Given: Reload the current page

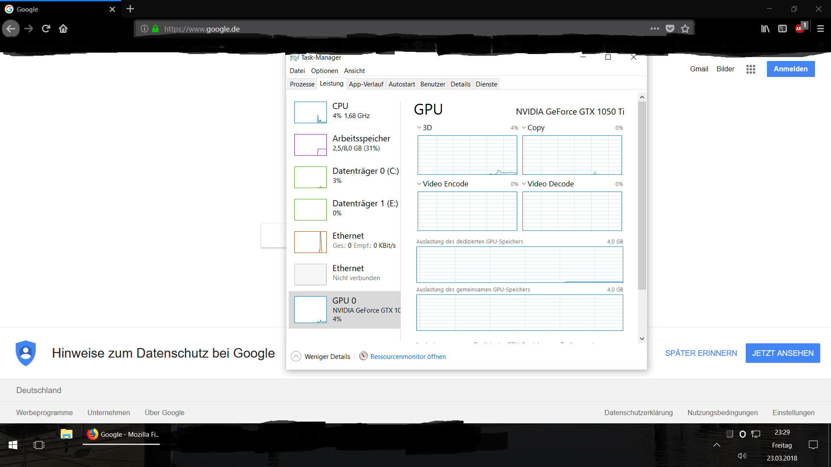Looking at the screenshot, I should (46, 29).
